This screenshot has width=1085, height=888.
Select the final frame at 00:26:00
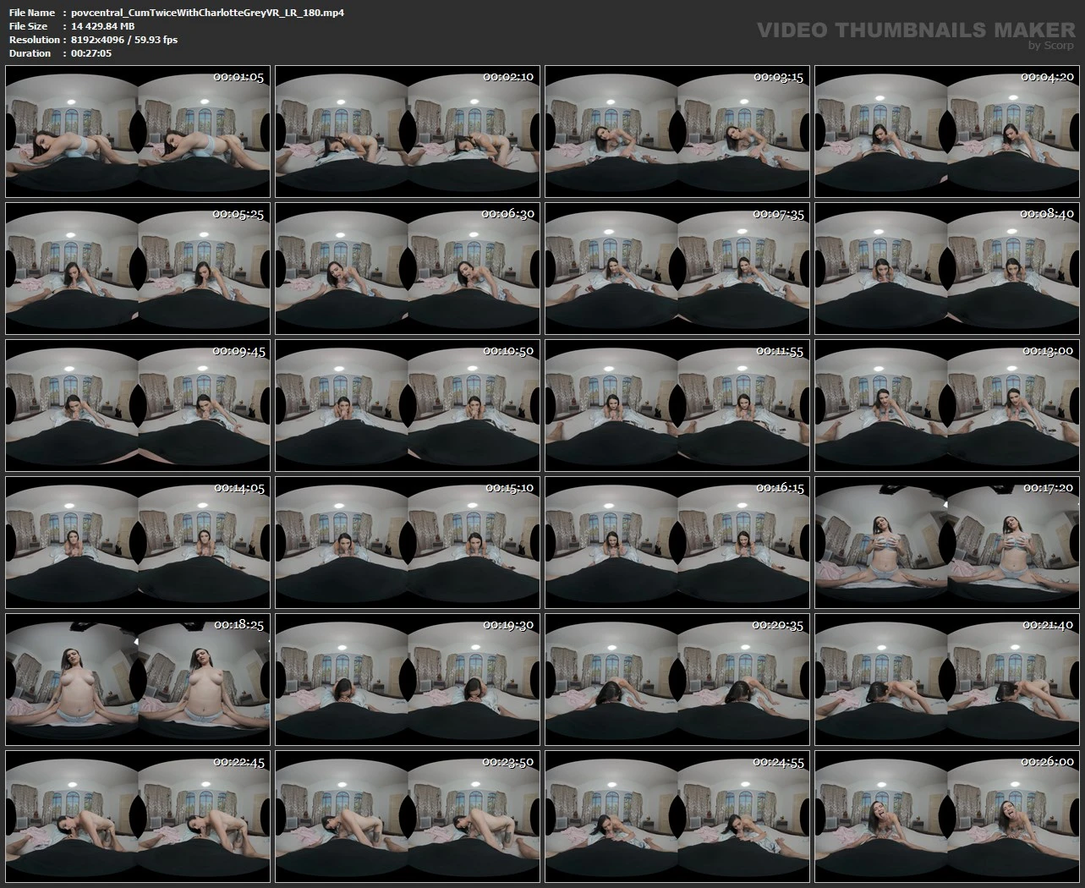pyautogui.click(x=947, y=816)
